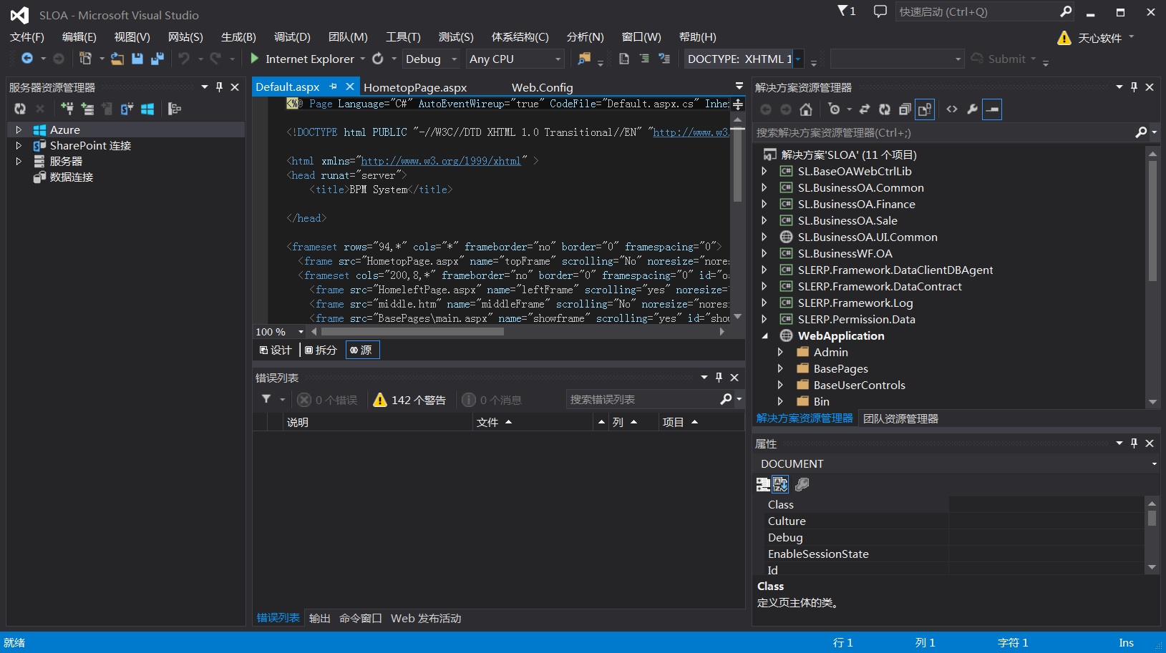Viewport: 1166px width, 653px height.
Task: Toggle the 0 errors filter
Action: point(328,400)
